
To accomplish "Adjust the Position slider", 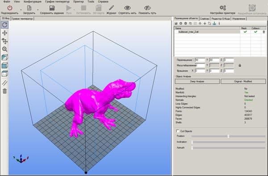I will click(x=228, y=136).
